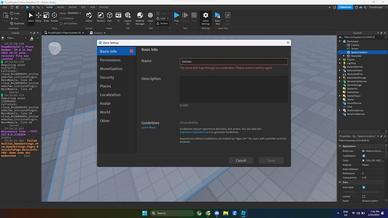388x218 pixels.
Task: Switch to the MODEL ribbon tab
Action: (x=61, y=7)
